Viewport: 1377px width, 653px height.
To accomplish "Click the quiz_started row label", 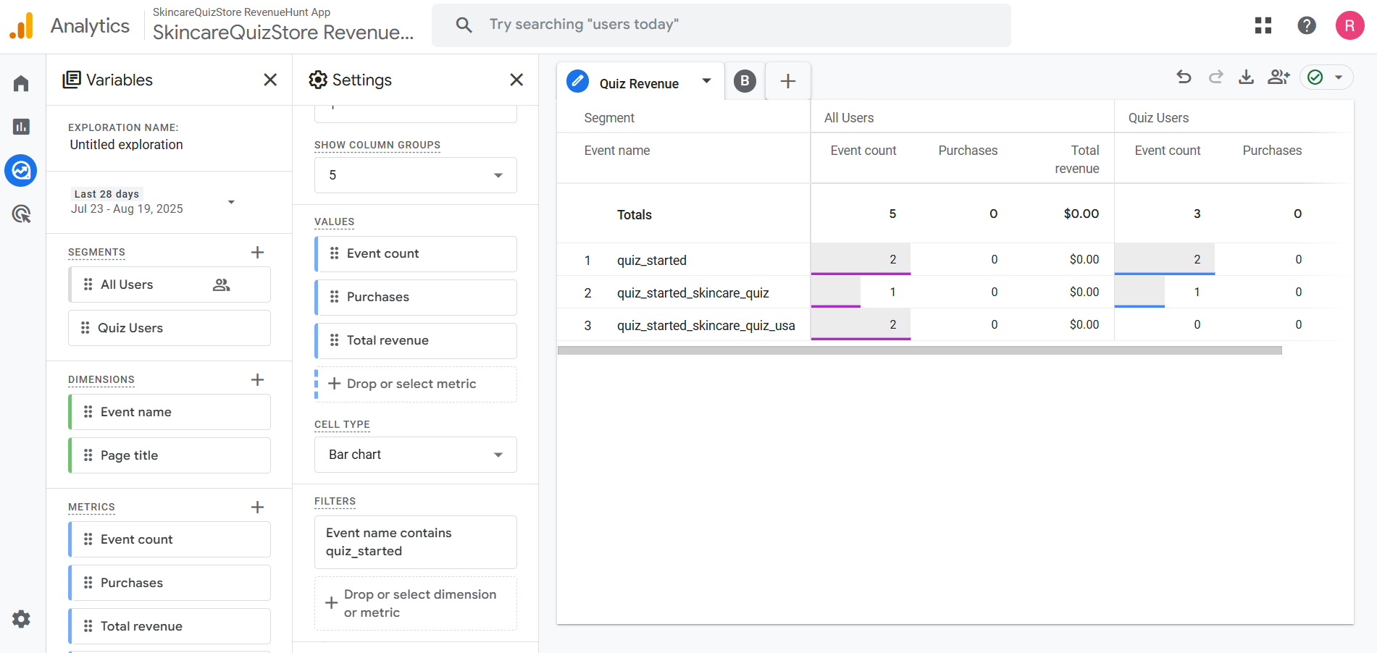I will (x=652, y=260).
